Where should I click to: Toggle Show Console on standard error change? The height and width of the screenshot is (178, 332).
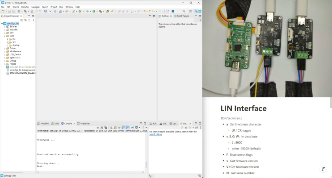tap(127, 128)
